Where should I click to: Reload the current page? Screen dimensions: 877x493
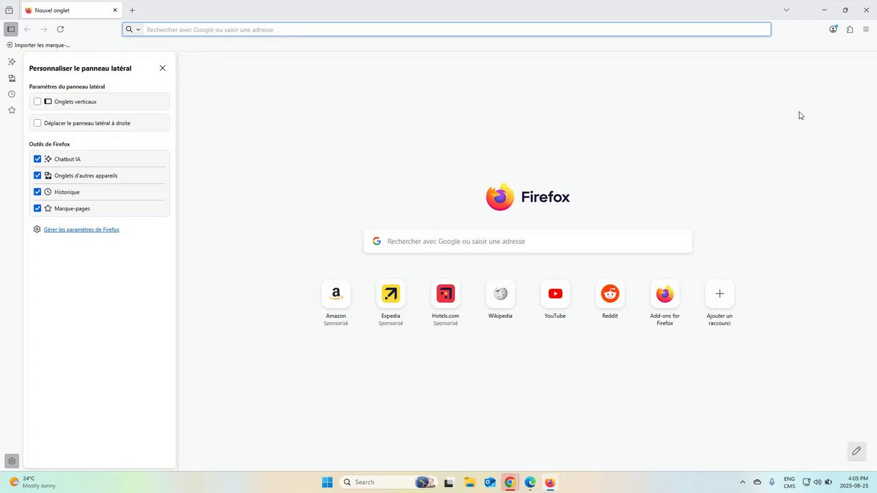pos(60,29)
